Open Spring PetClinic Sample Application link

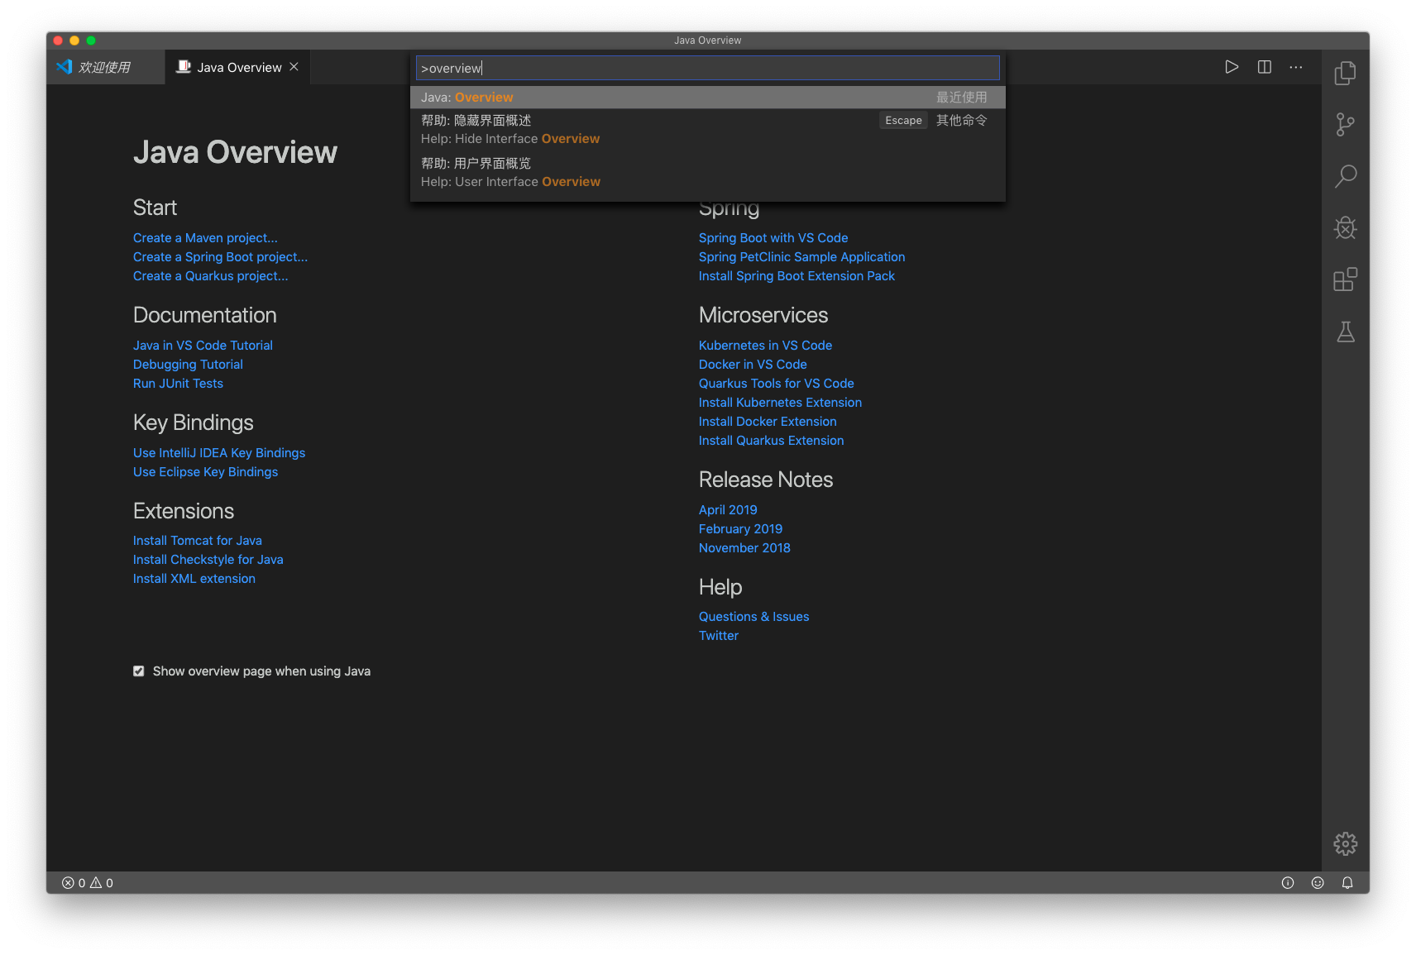[801, 257]
